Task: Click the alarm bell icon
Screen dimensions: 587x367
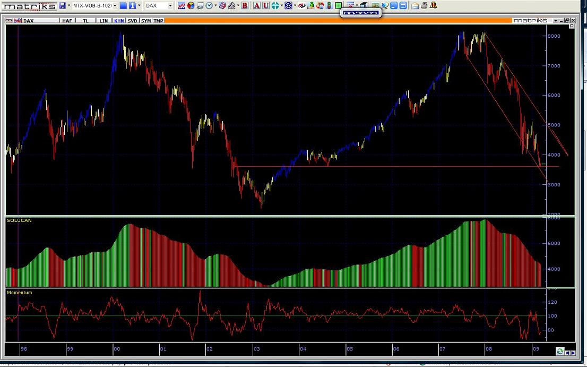Action: point(434,5)
